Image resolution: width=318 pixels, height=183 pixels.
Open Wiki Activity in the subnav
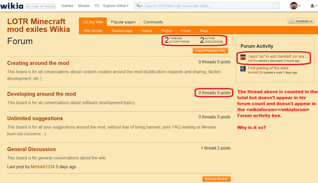point(93,31)
